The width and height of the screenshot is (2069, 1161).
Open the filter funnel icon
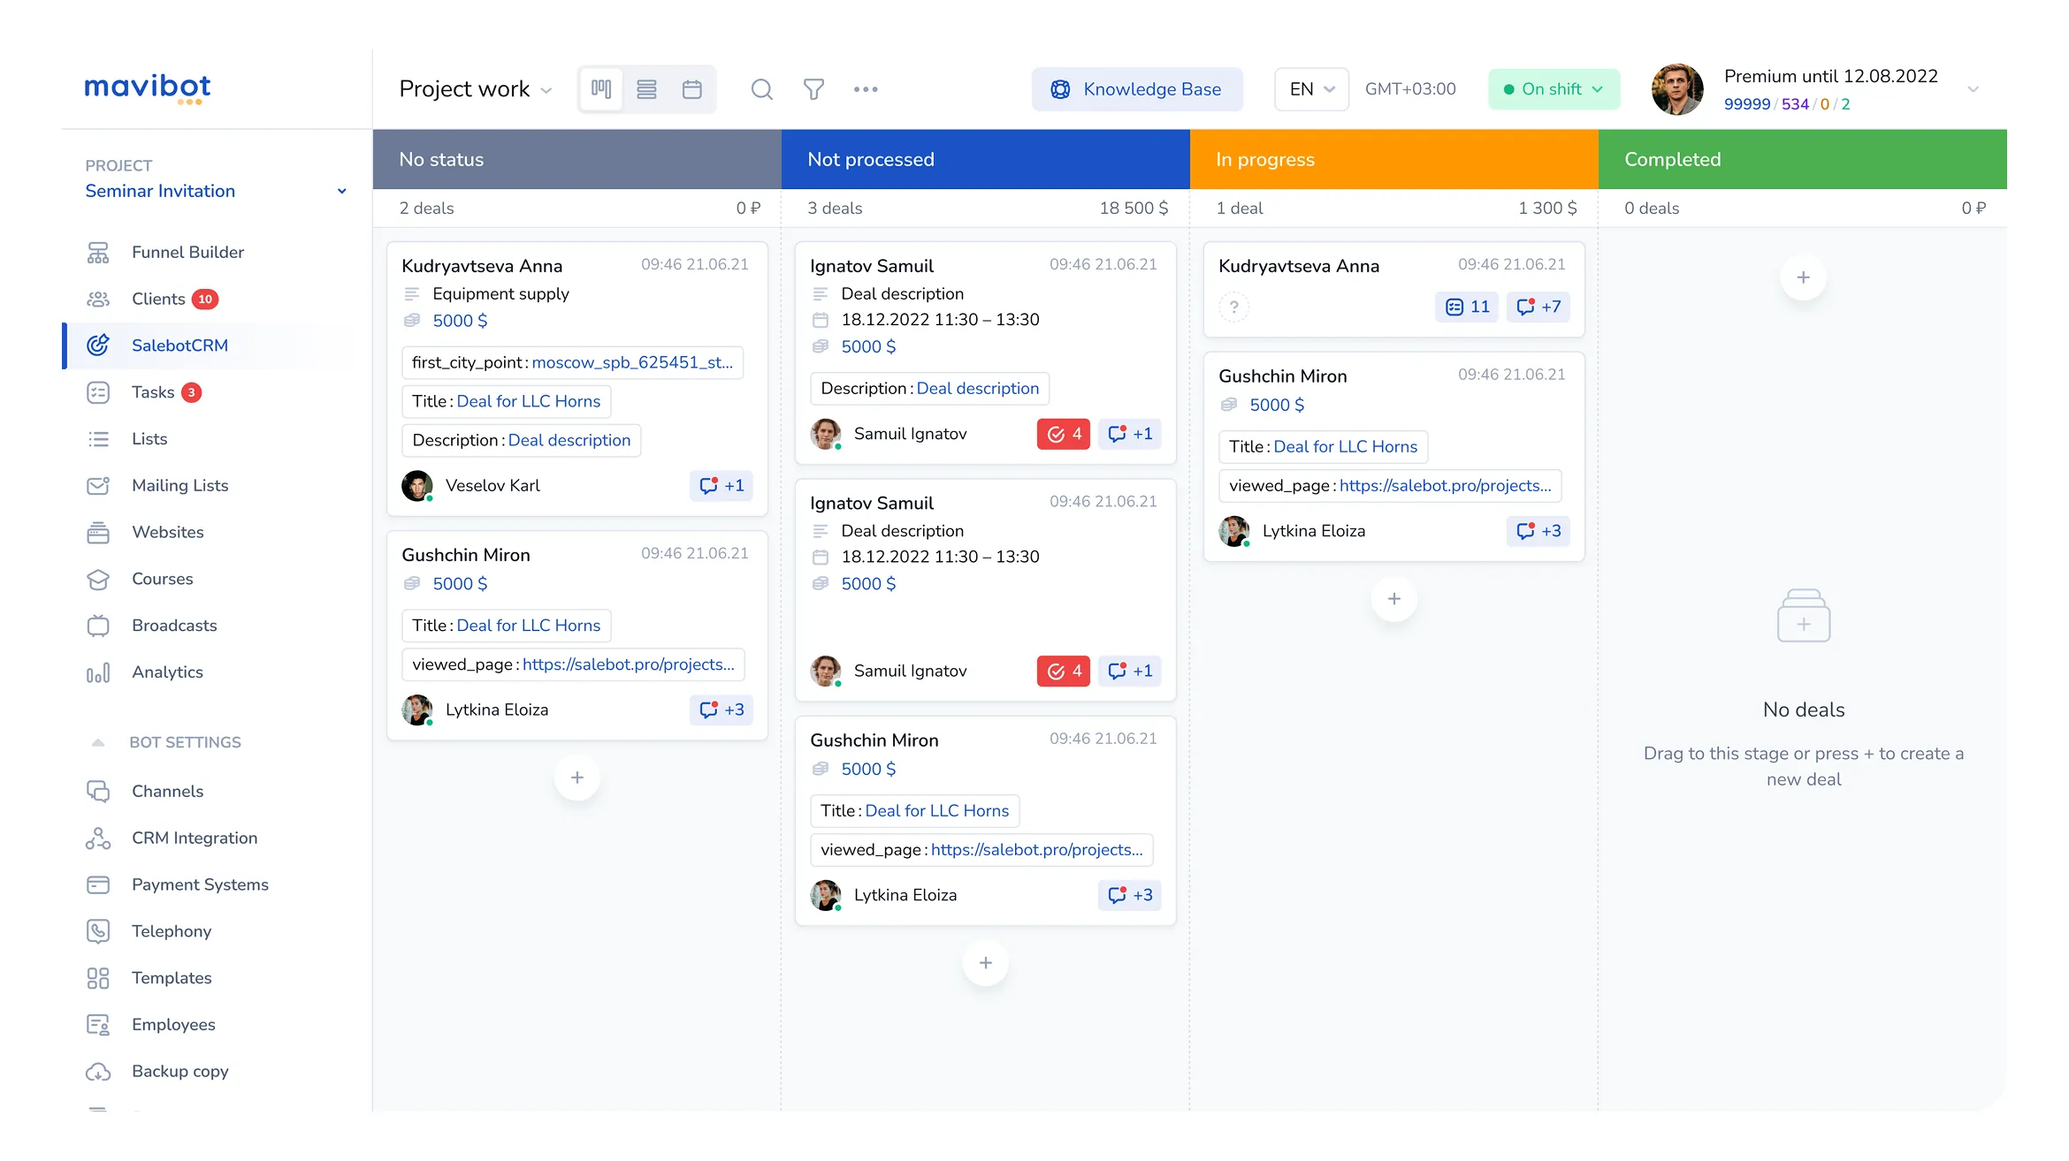tap(813, 89)
